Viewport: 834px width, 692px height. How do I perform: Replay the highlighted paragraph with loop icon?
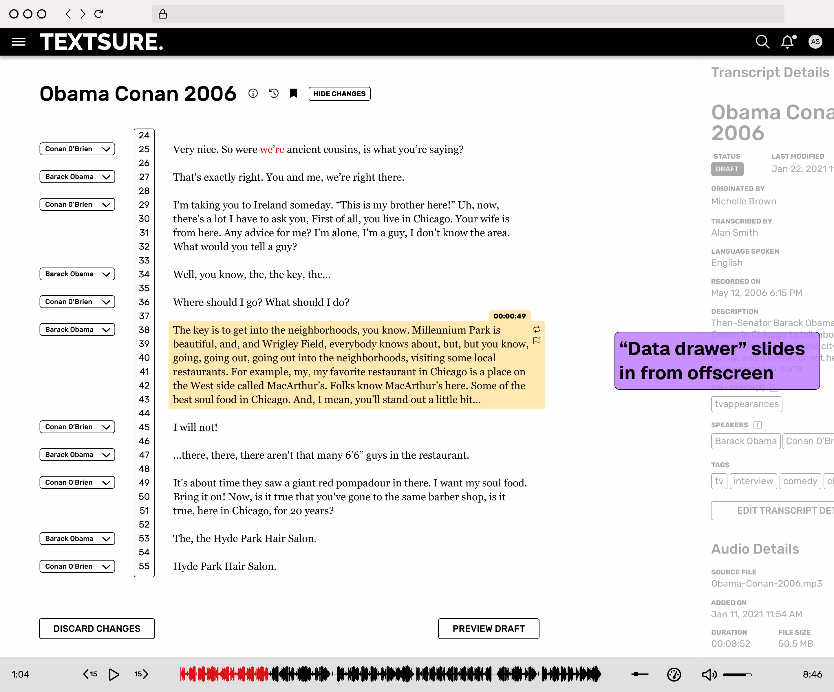[537, 329]
